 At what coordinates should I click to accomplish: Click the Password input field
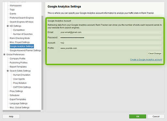tap(111, 38)
